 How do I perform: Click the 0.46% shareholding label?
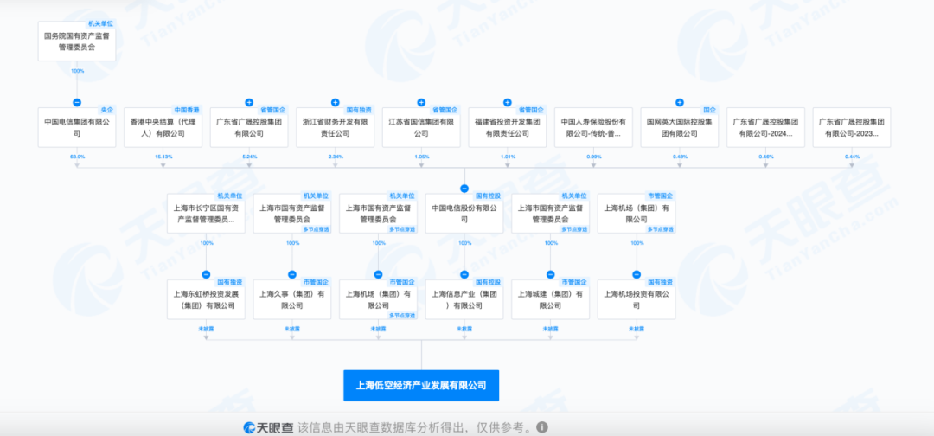[x=765, y=157]
